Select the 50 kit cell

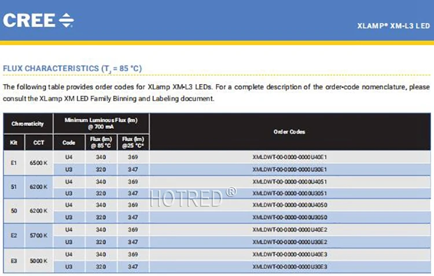(14, 211)
